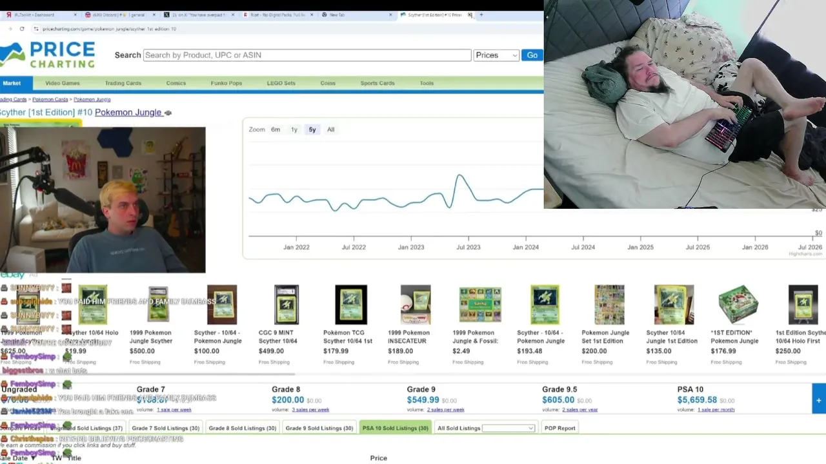Open the Video Games menu
Image resolution: width=826 pixels, height=464 pixels.
point(63,83)
